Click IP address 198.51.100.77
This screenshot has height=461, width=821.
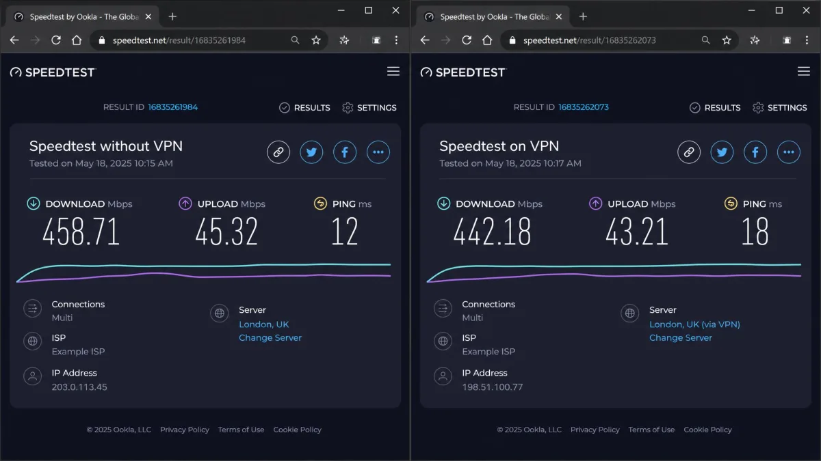493,387
